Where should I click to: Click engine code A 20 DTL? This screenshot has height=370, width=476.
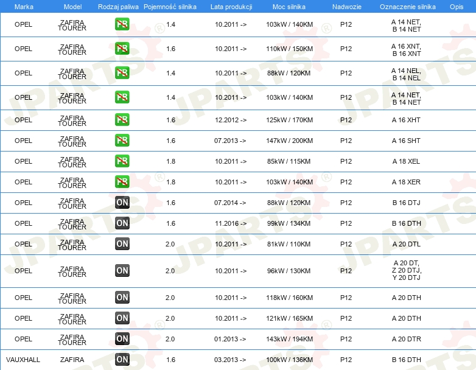(x=406, y=244)
